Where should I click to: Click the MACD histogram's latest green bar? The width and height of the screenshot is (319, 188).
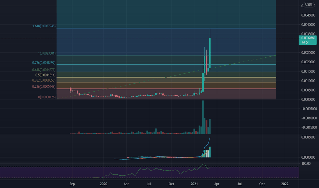coord(210,152)
